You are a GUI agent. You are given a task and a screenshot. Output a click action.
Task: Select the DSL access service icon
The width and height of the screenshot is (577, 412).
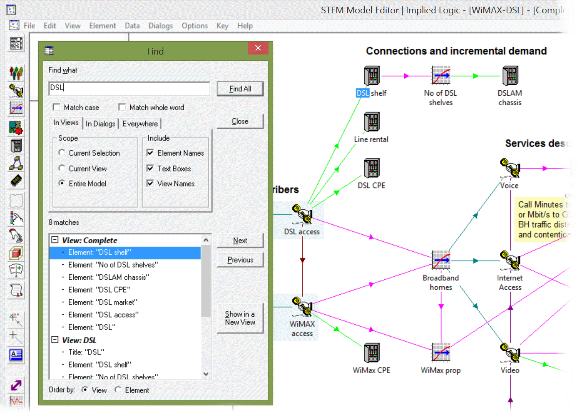[302, 214]
